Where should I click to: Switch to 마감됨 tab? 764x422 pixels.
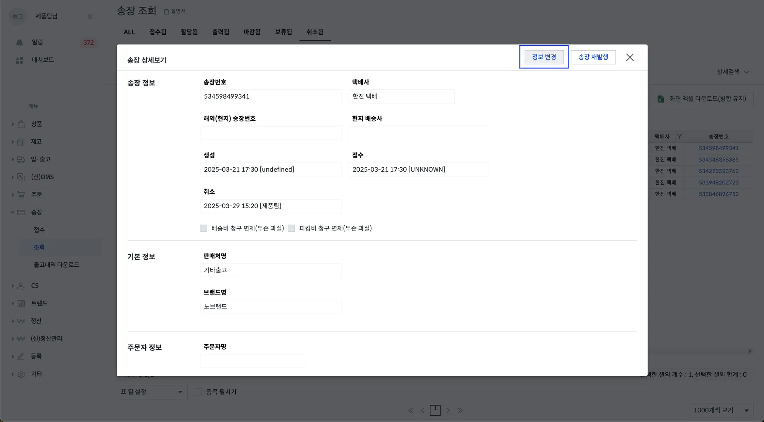click(252, 32)
